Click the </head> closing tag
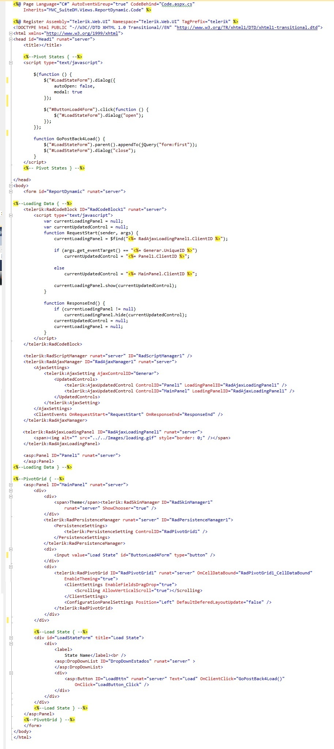Image resolution: width=334 pixels, height=749 pixels. (22, 180)
